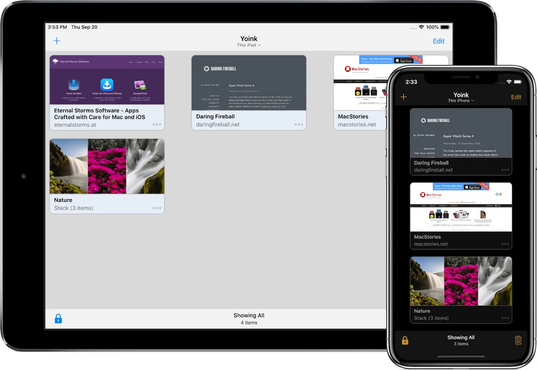537x370 pixels.
Task: Open Nature stack thumbnail on iPad
Action: [x=107, y=166]
